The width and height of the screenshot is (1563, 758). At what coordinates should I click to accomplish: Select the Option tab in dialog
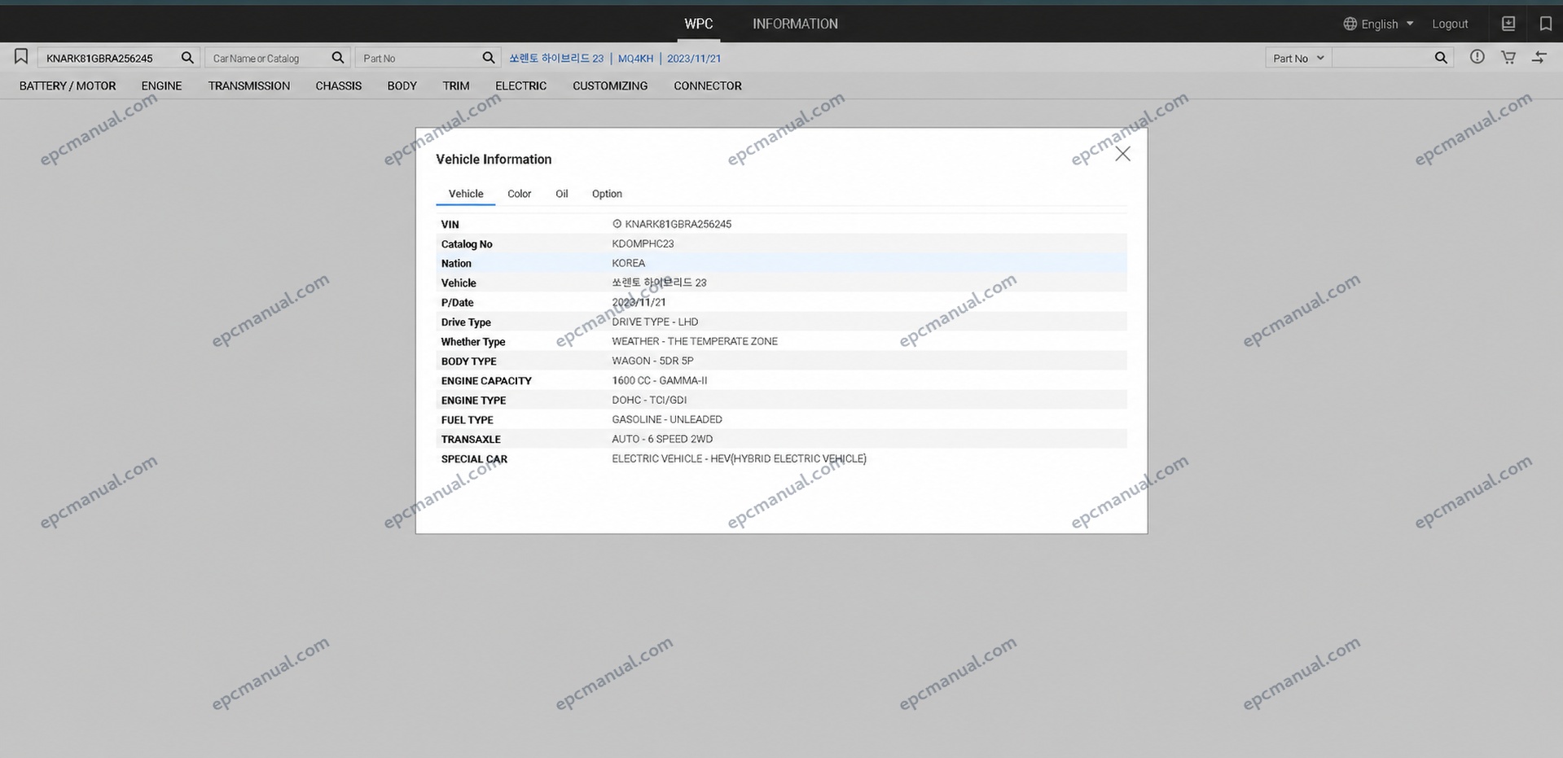coord(607,194)
